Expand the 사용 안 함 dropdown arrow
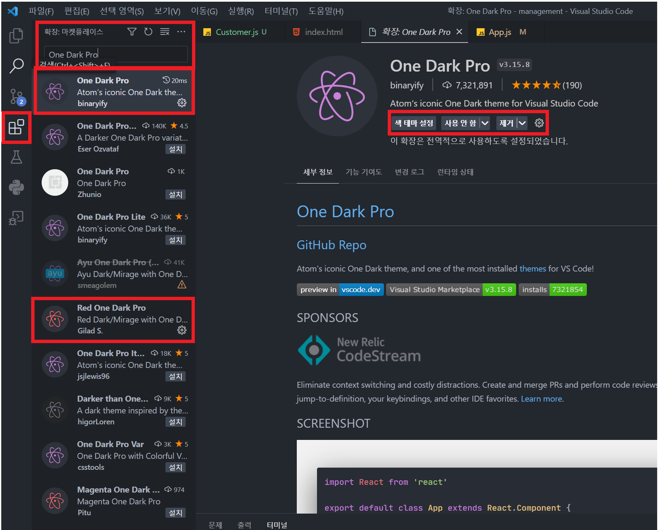This screenshot has height=530, width=658. click(485, 123)
